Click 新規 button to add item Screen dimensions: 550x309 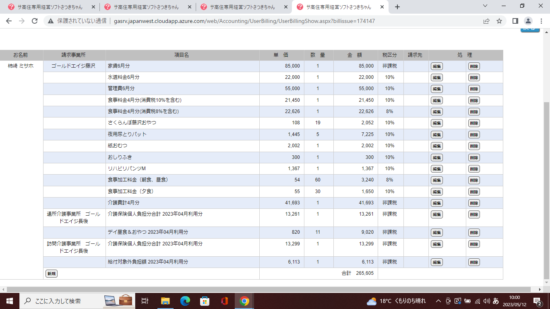[51, 274]
